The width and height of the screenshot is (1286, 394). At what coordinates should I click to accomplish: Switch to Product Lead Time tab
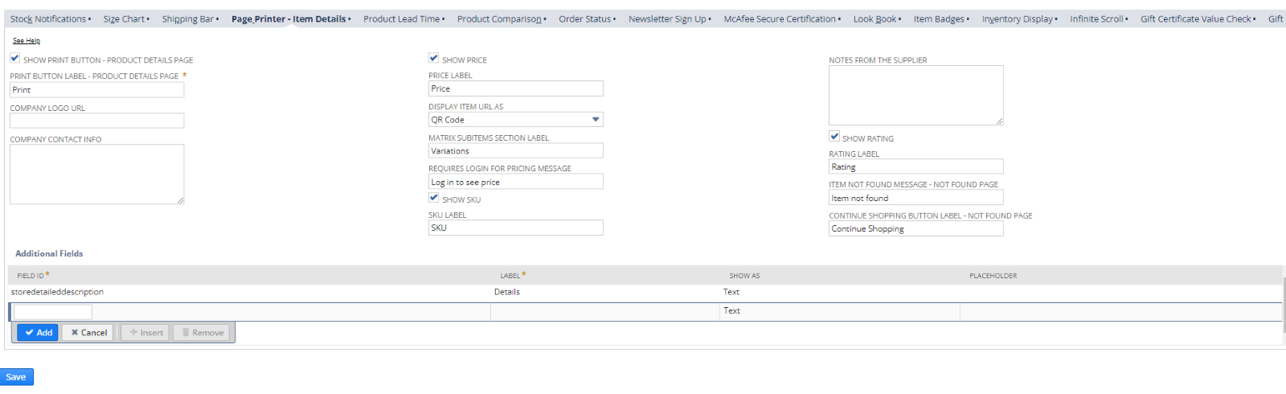tap(401, 19)
